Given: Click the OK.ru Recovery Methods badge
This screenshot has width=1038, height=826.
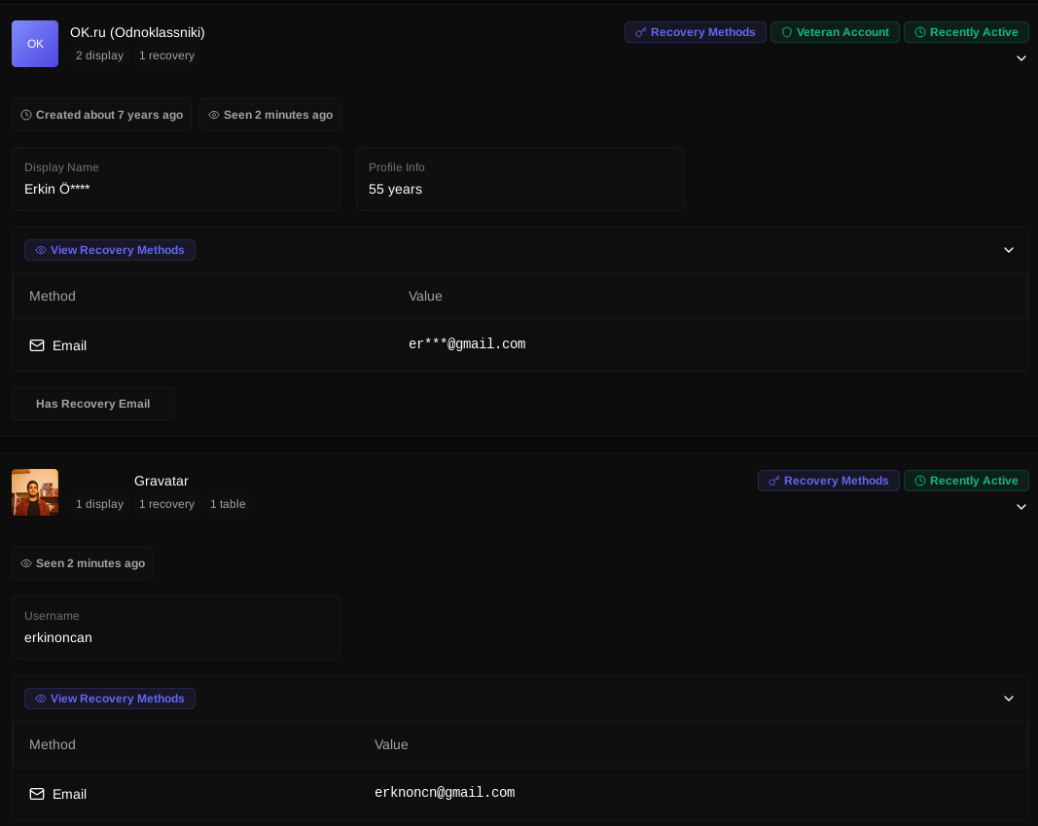Looking at the screenshot, I should coord(696,32).
